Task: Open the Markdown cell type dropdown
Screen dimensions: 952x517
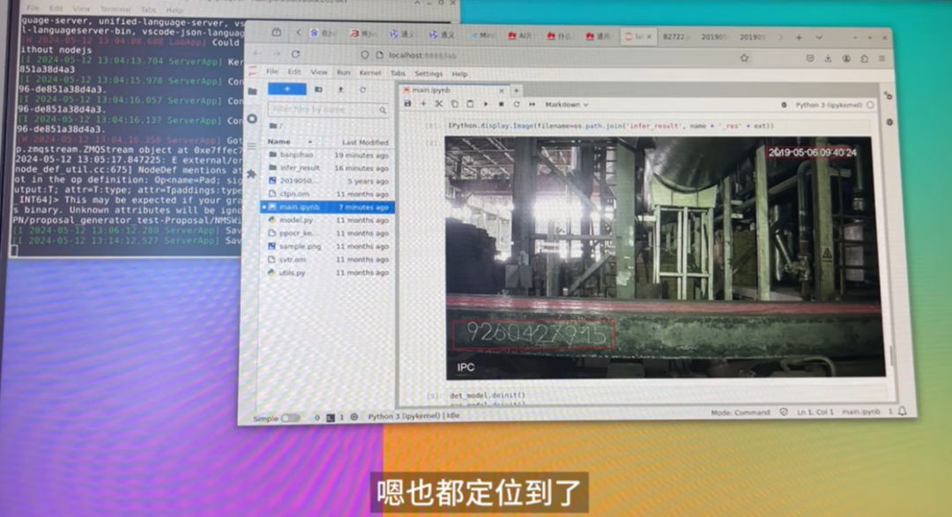Action: pos(567,105)
